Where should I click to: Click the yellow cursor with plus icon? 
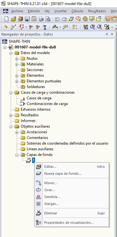tap(92, 19)
